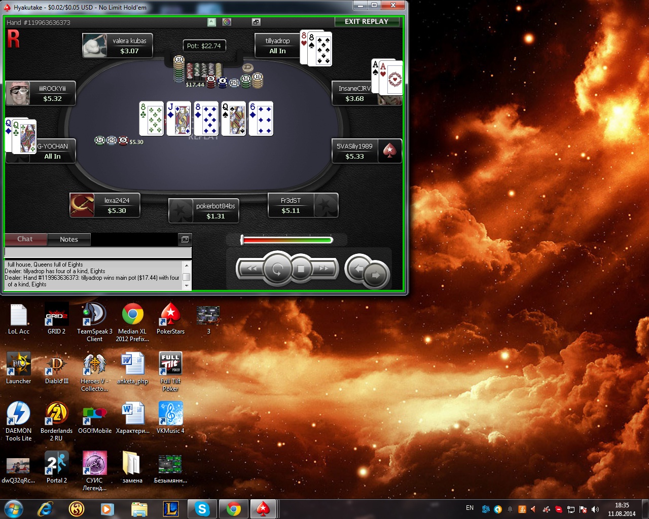Open the desktop image file named 3
Image resolution: width=649 pixels, height=519 pixels.
(x=208, y=319)
